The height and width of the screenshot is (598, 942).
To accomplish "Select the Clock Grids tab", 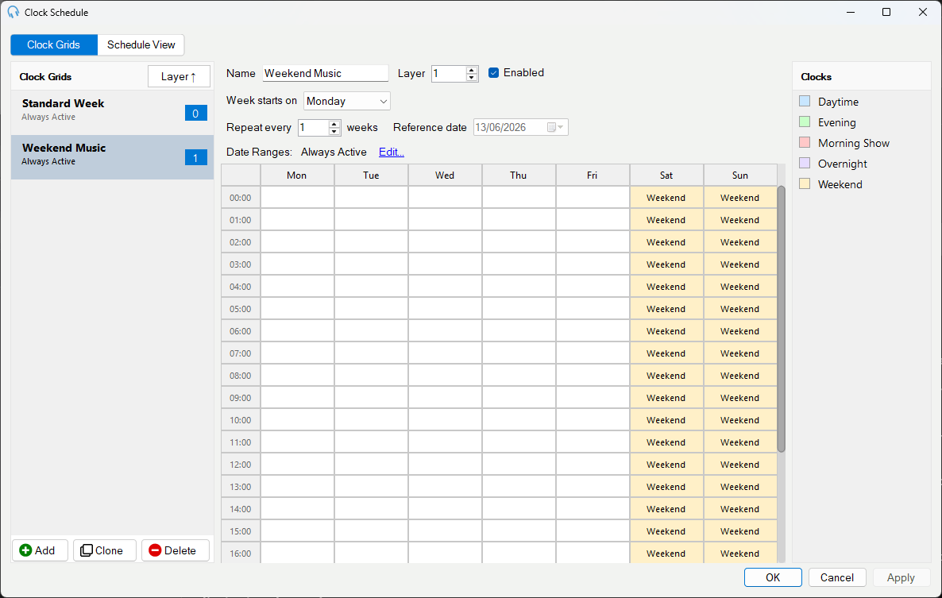I will click(53, 45).
